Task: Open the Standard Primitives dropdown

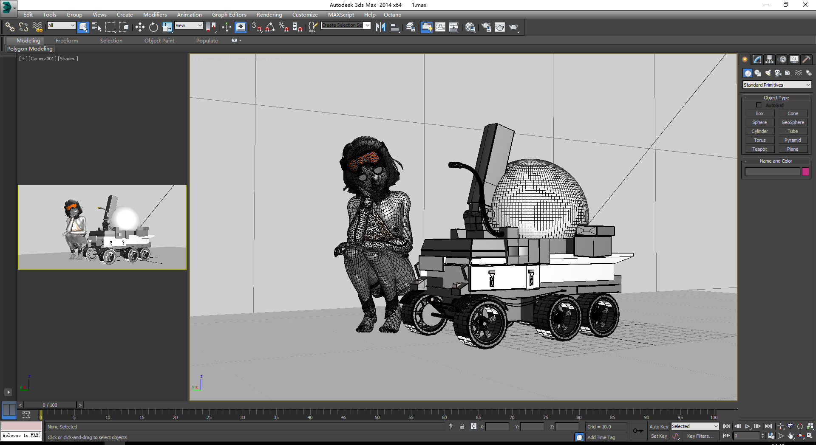Action: (x=776, y=85)
